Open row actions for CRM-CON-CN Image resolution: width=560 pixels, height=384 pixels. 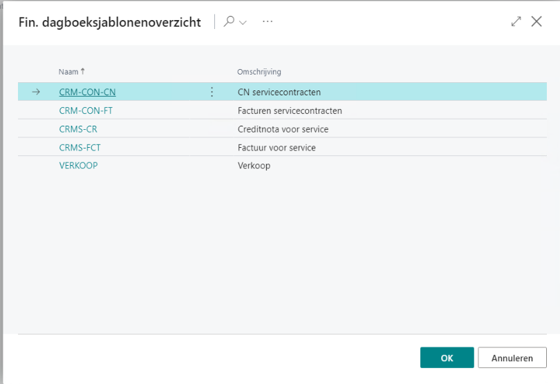tap(212, 92)
